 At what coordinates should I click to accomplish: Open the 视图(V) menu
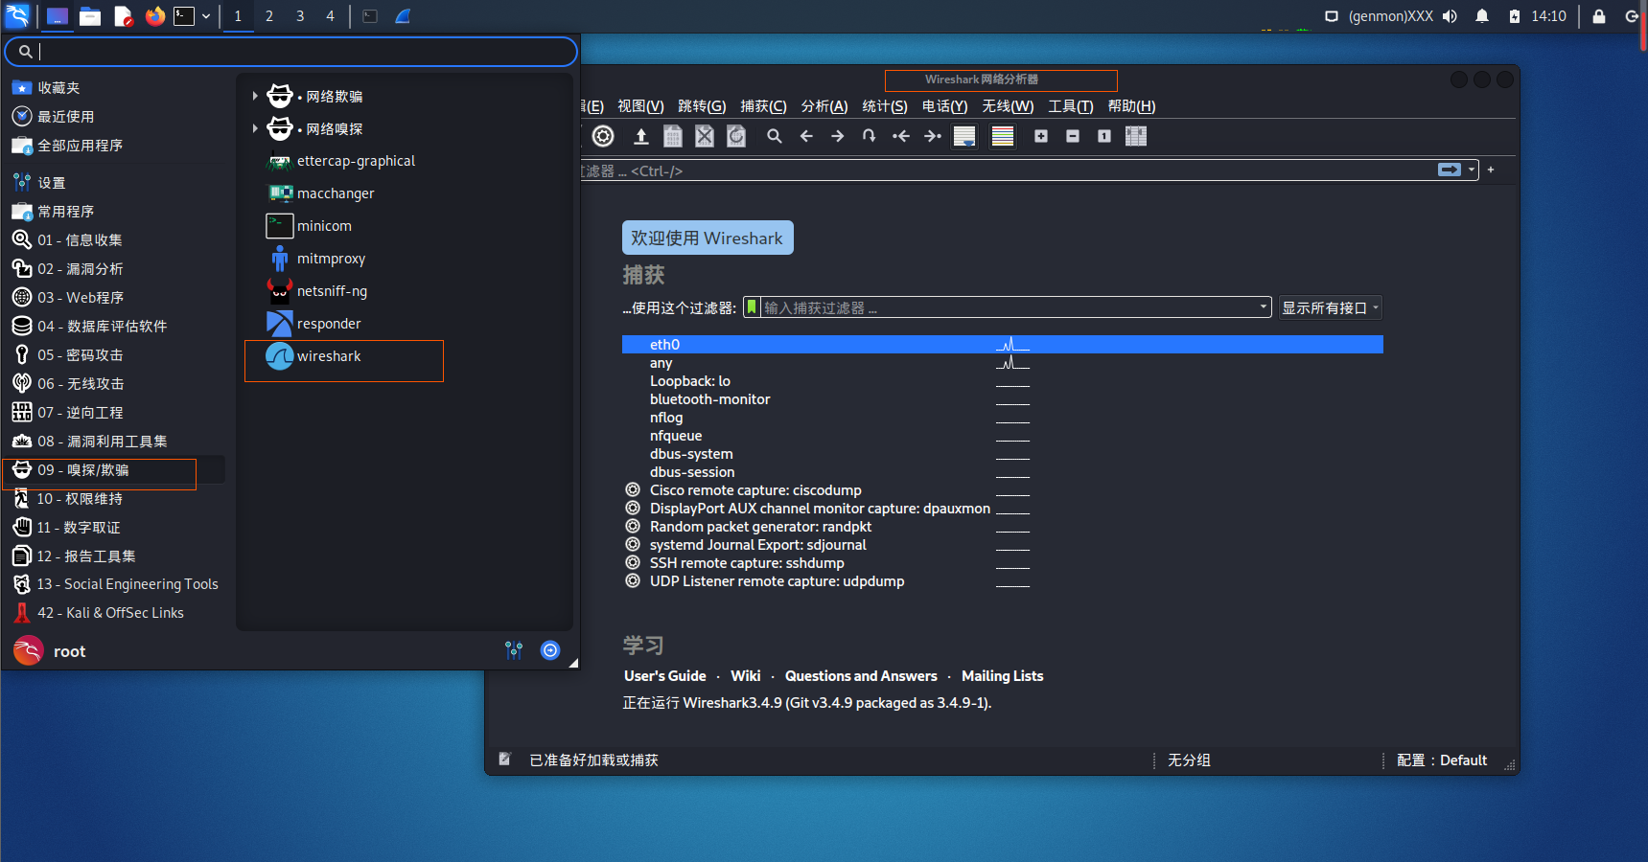click(640, 106)
